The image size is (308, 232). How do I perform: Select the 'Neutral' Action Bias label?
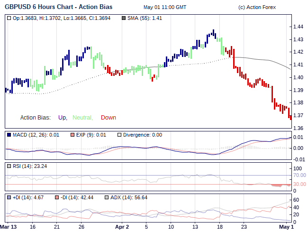pos(82,118)
